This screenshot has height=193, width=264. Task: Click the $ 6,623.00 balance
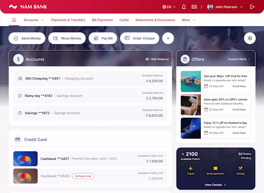(154, 116)
